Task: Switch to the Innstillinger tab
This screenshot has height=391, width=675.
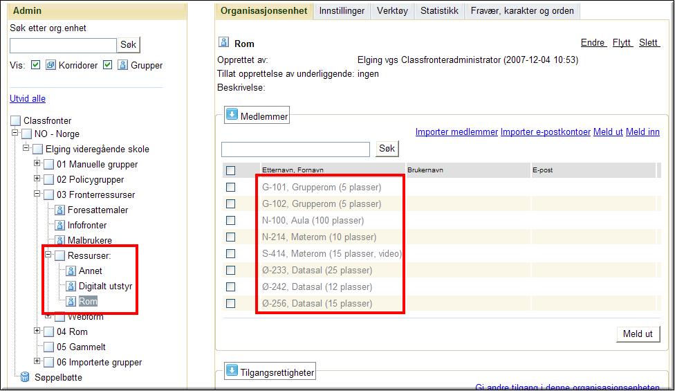Action: coord(342,11)
